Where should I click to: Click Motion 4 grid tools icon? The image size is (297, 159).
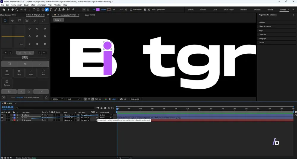(x=27, y=20)
